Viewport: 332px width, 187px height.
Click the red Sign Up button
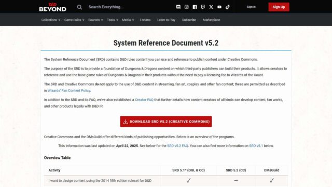click(x=279, y=7)
